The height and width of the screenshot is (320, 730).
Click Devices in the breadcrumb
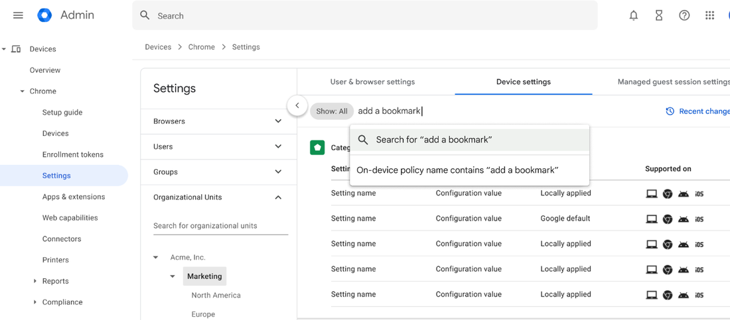159,47
